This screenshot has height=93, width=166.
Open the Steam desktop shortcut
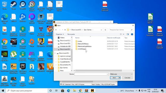[13, 5]
